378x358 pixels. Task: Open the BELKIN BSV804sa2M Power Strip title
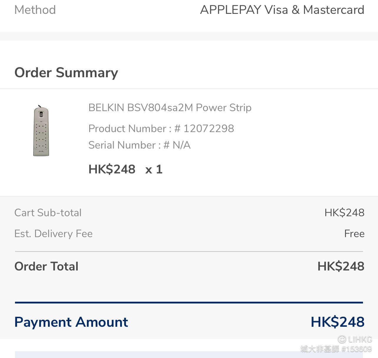[170, 108]
